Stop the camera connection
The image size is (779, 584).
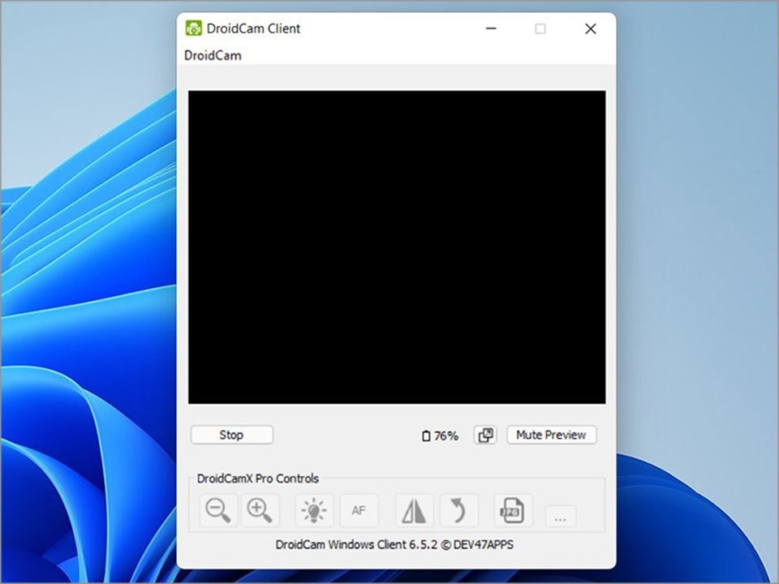coord(231,435)
